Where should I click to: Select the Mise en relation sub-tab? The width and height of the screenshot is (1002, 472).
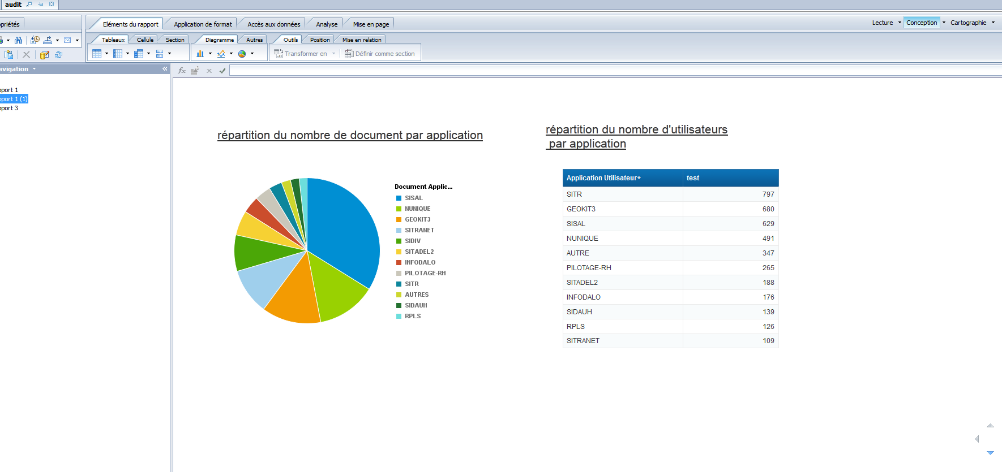click(362, 40)
